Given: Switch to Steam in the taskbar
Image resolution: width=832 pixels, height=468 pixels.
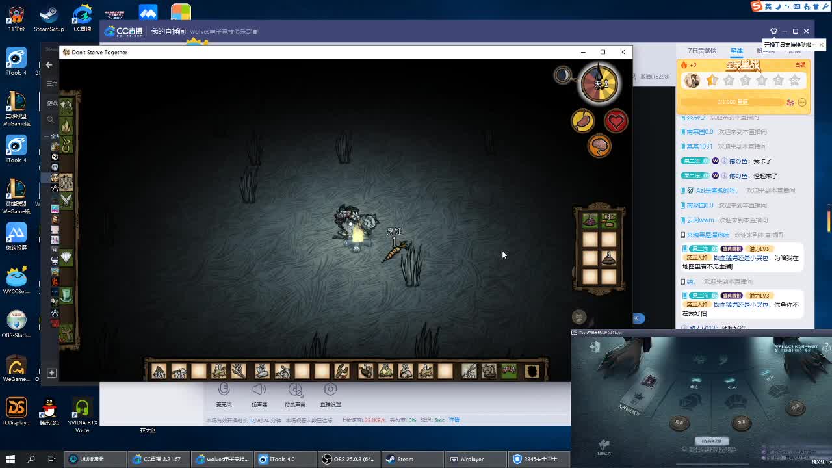Looking at the screenshot, I should (x=411, y=459).
